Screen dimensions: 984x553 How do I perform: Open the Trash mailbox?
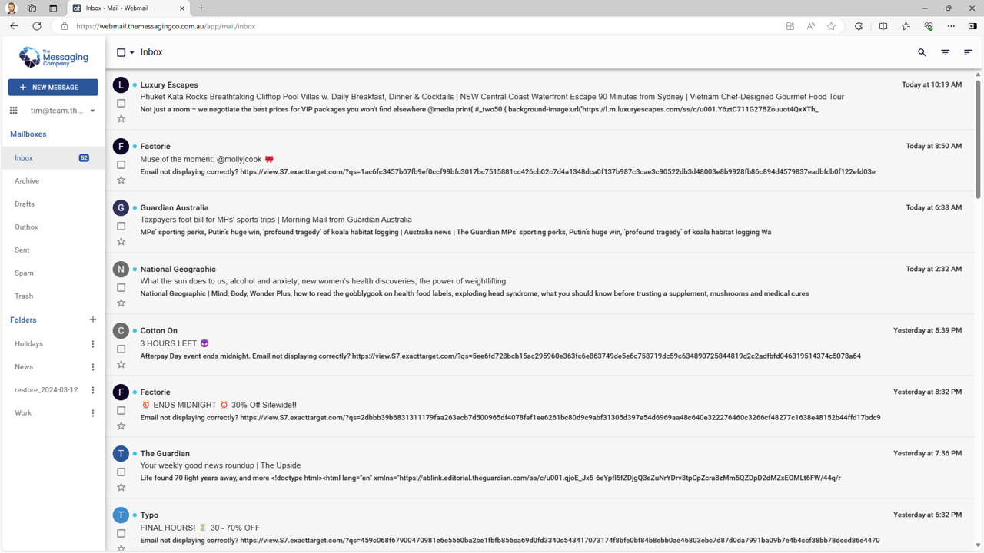pos(53,296)
